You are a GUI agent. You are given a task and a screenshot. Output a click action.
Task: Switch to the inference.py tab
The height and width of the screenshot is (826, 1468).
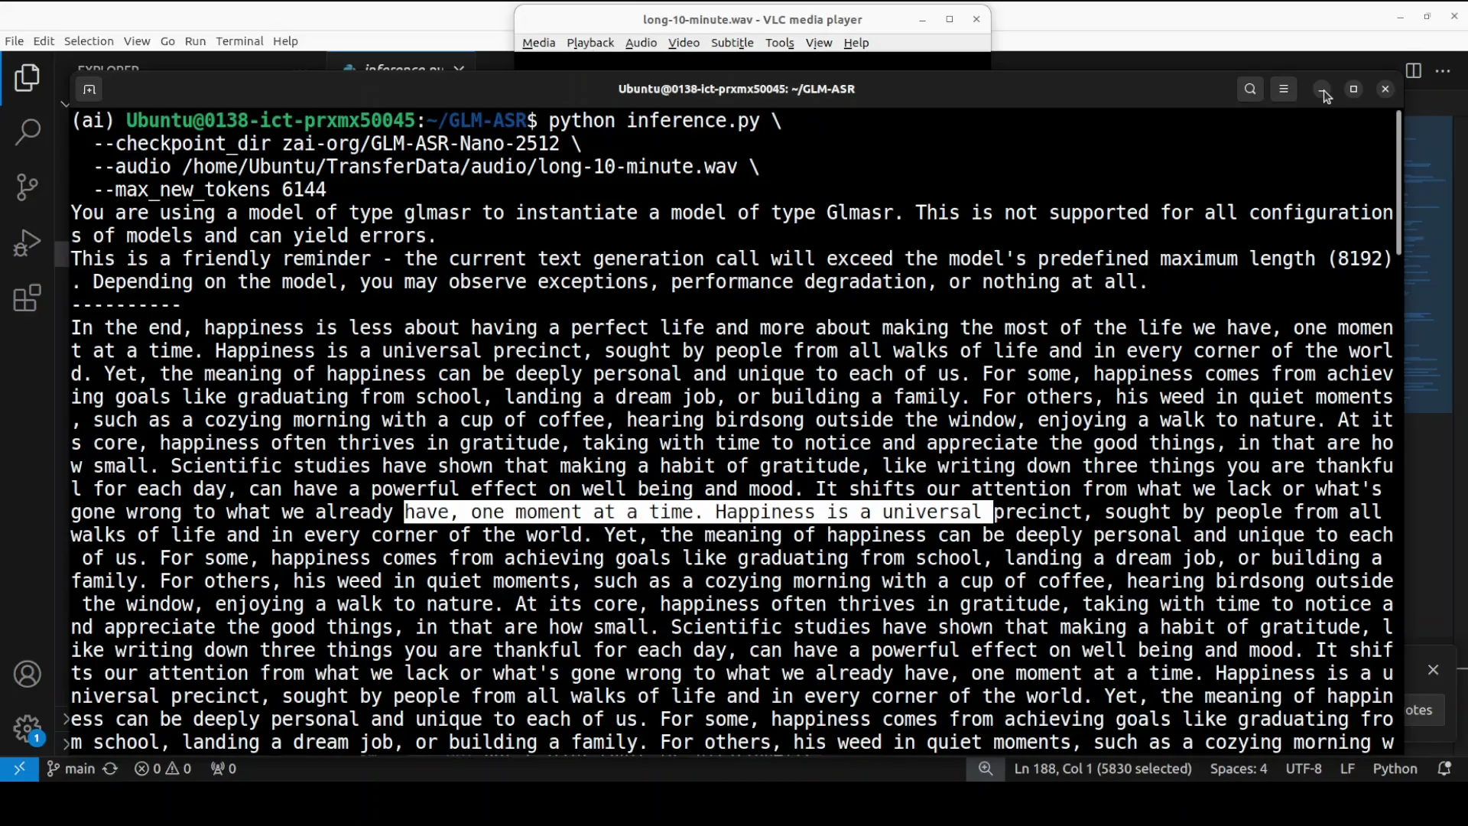click(x=401, y=67)
